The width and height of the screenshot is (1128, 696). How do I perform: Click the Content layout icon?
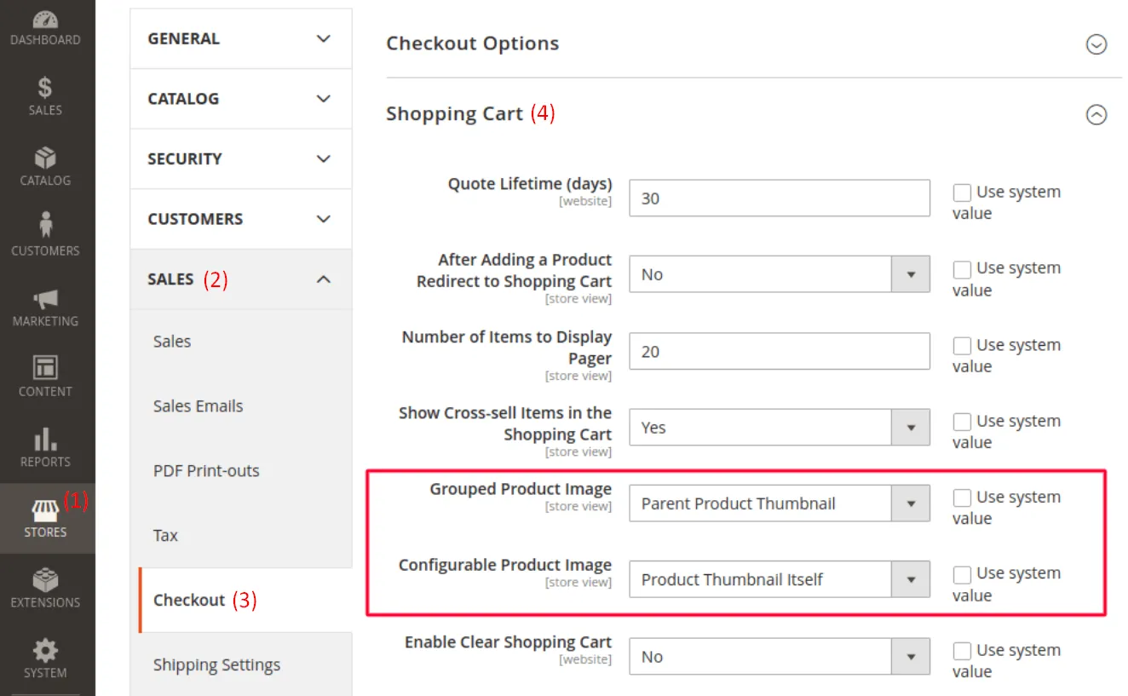coord(45,368)
